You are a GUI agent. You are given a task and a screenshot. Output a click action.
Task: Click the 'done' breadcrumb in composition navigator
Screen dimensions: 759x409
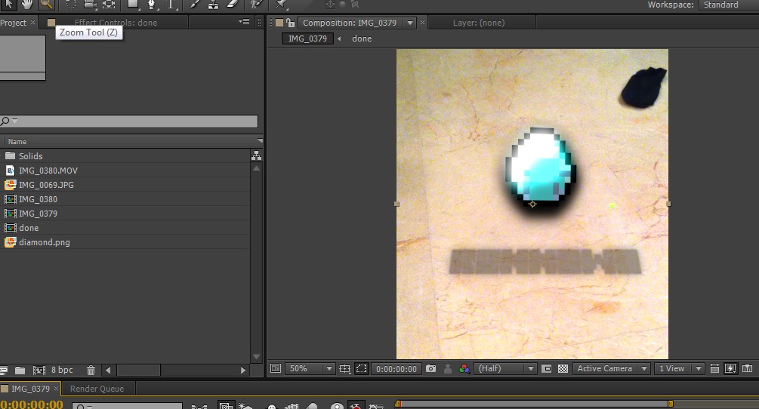tap(362, 38)
